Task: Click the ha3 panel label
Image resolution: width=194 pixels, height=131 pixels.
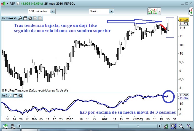Action: pyautogui.click(x=5, y=95)
